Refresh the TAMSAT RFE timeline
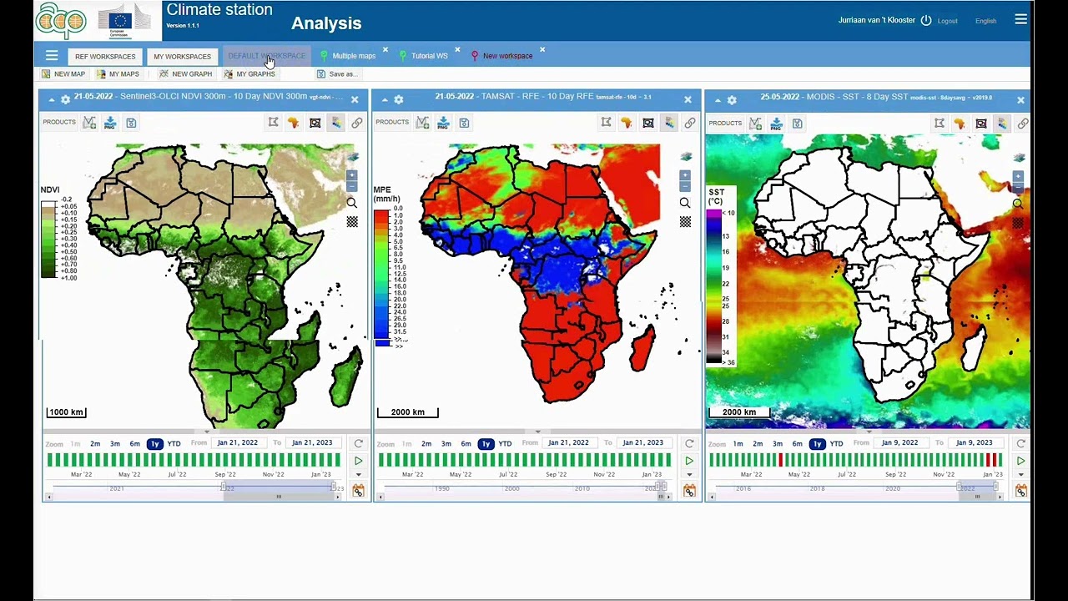The image size is (1068, 601). 689,443
